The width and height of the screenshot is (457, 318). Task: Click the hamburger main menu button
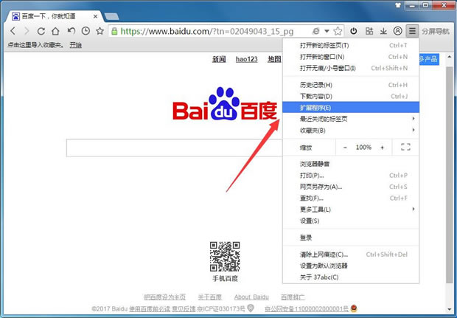tap(412, 31)
